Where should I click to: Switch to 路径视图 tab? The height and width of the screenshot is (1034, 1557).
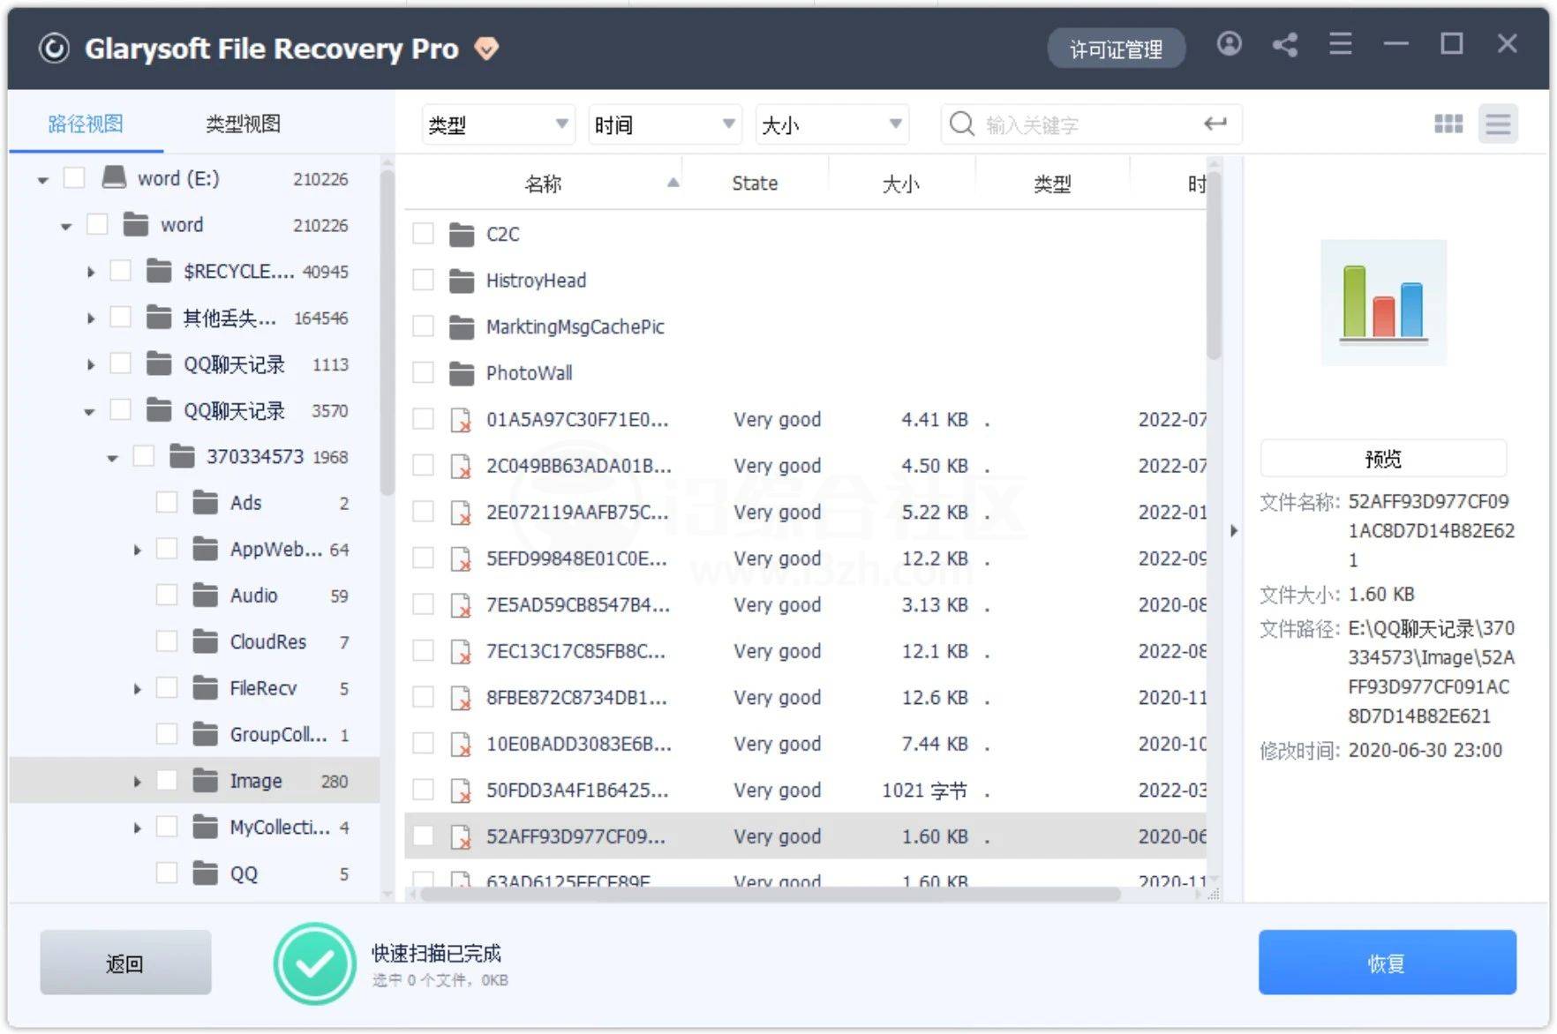point(86,124)
